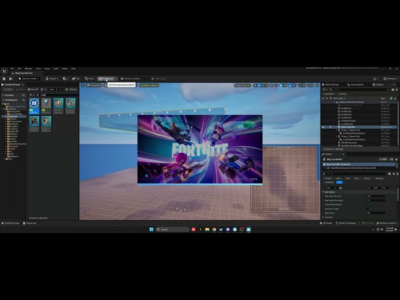The image size is (400, 300).
Task: Close the Fortnite loading preview window
Action: click(259, 118)
